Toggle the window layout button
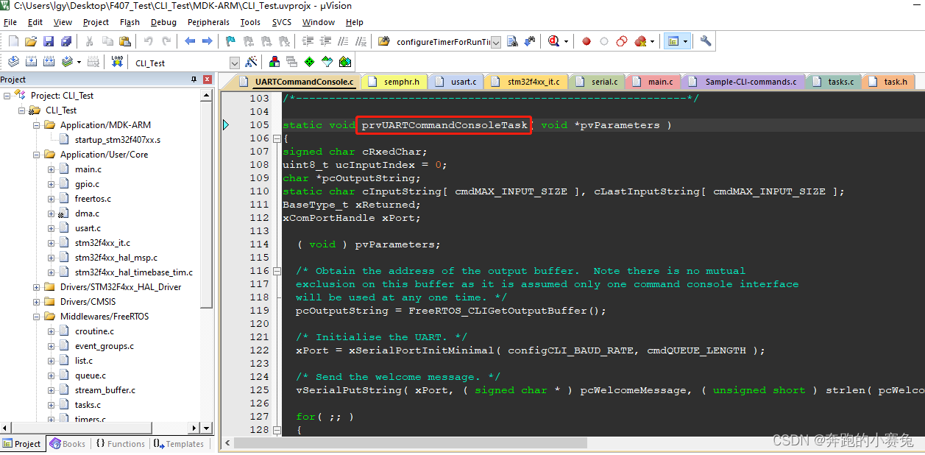The image size is (925, 455). click(x=673, y=41)
